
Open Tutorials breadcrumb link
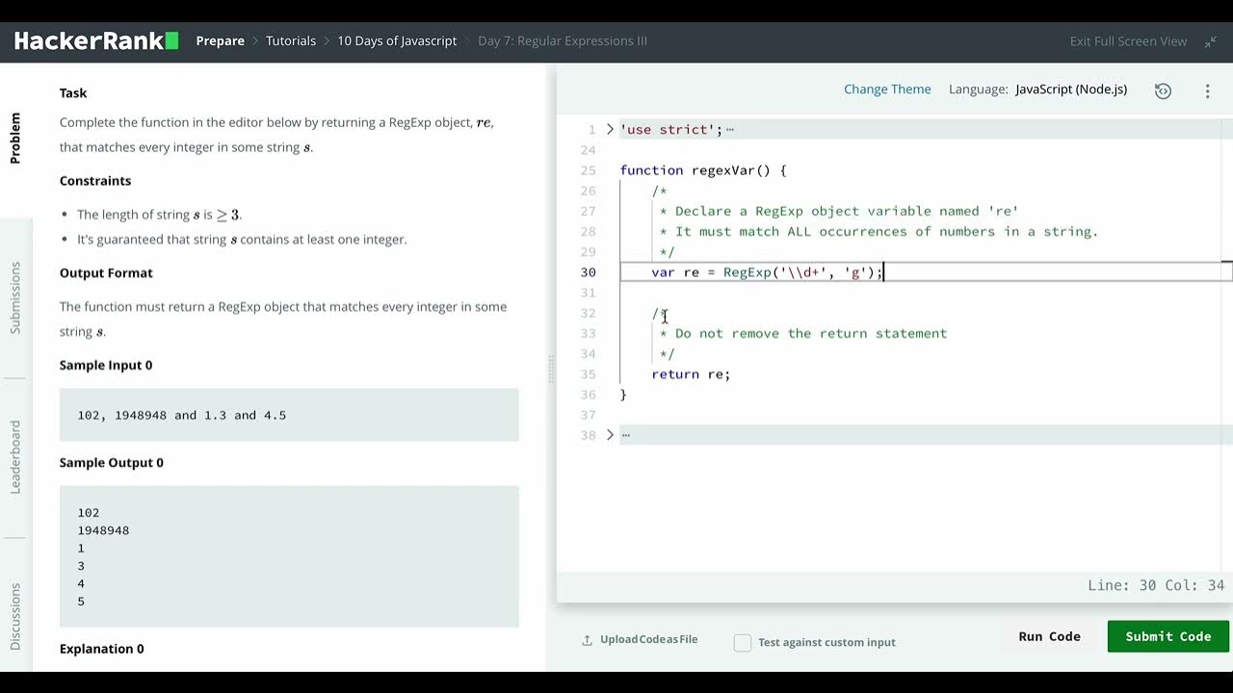tap(291, 41)
